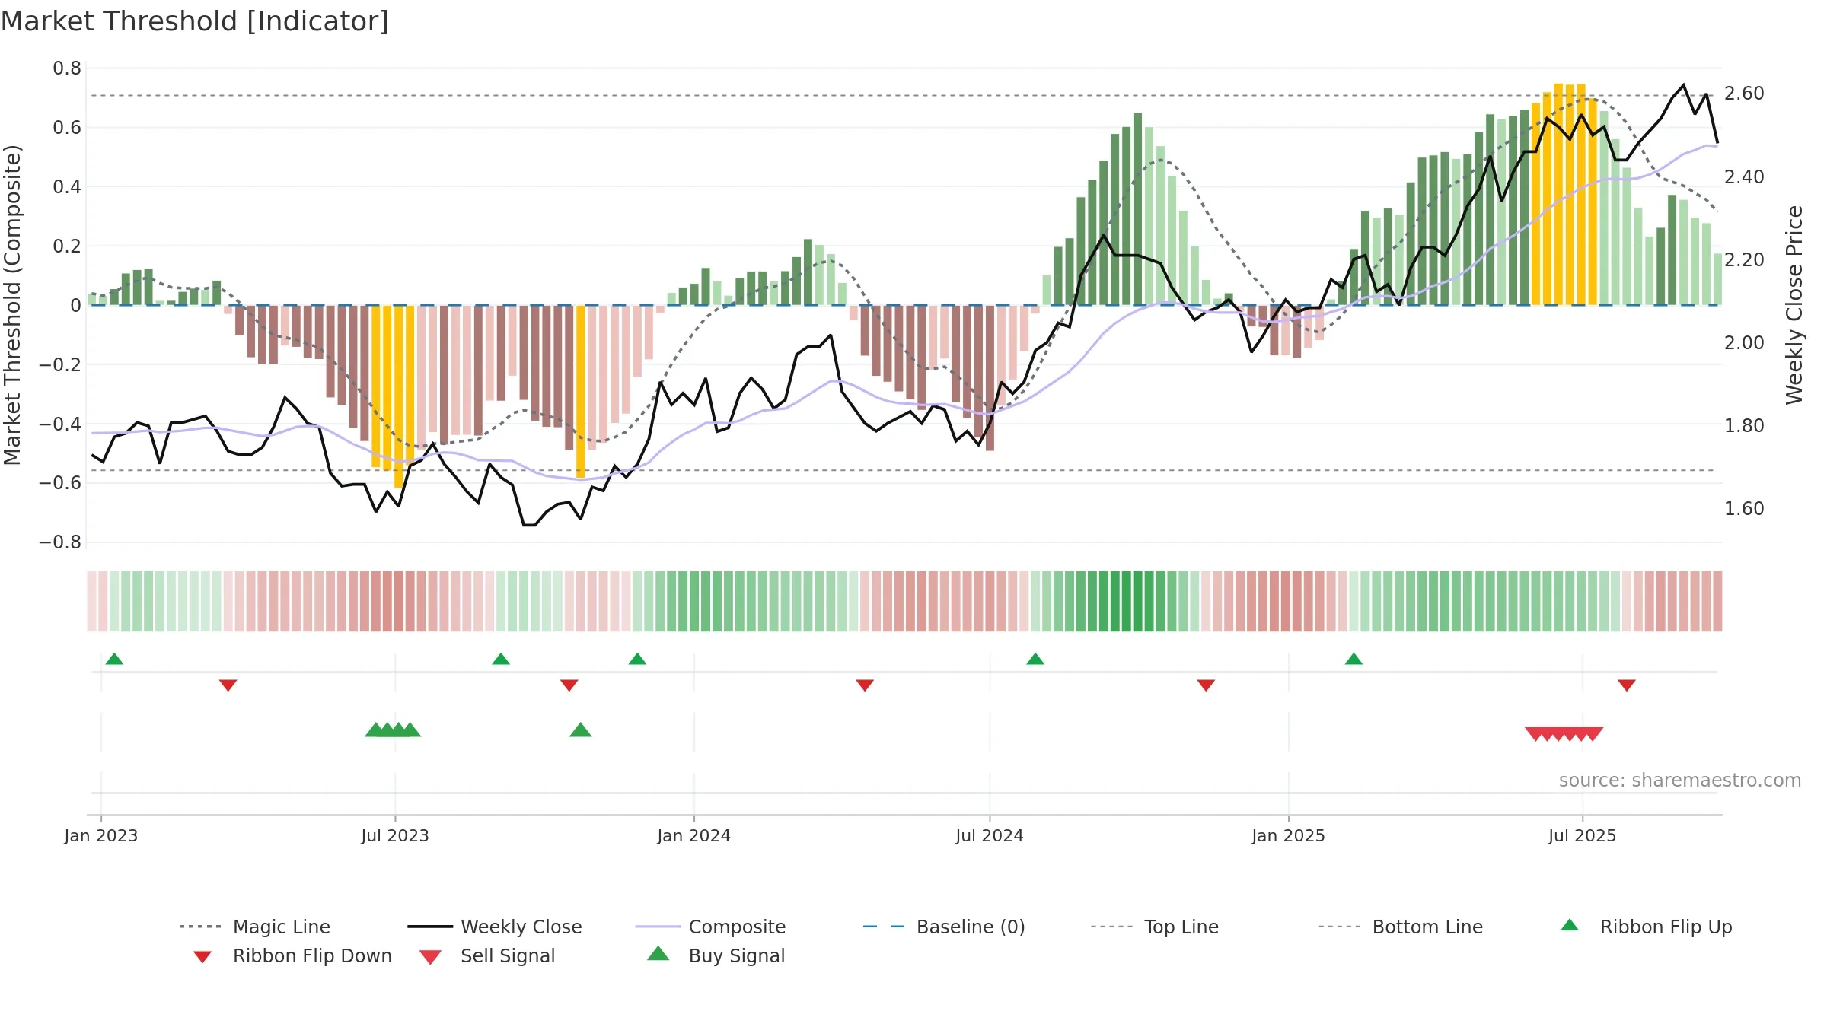Toggle the Ribbon Flip Up legend entry
This screenshot has height=1027, width=1827.
pyautogui.click(x=1647, y=927)
